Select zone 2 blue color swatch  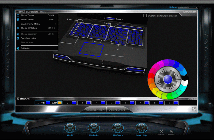coord(74,103)
